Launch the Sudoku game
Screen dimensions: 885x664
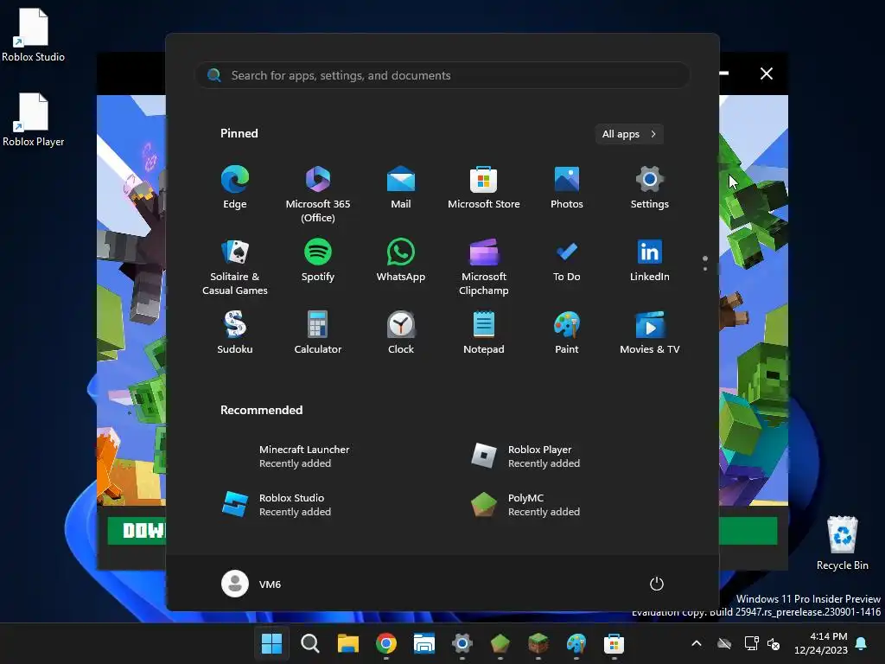pos(235,333)
